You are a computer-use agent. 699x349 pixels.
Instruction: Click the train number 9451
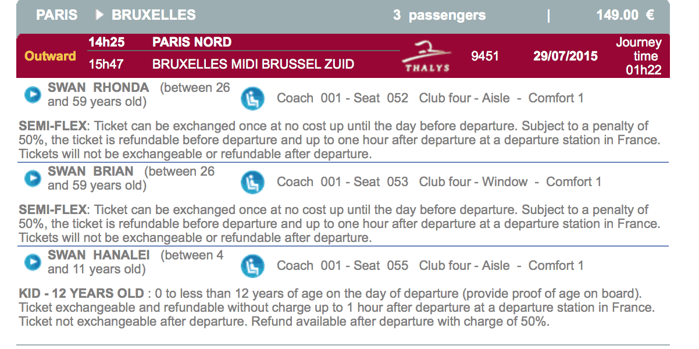pos(484,56)
